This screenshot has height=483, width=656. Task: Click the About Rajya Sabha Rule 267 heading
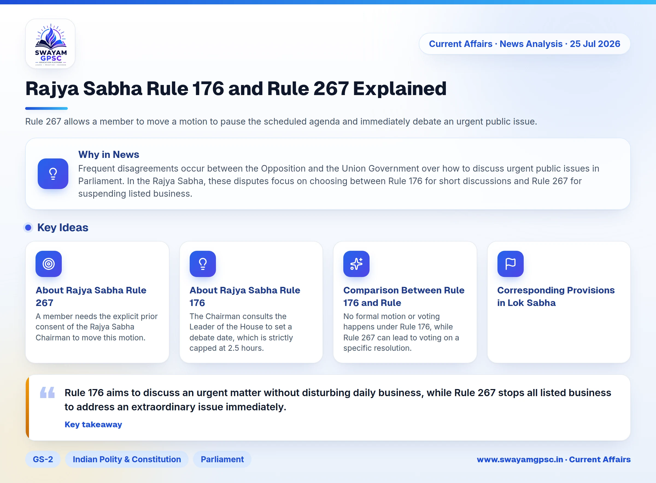coord(91,296)
